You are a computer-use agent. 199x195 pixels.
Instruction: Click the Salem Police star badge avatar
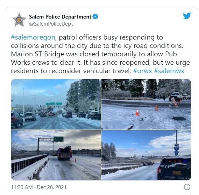click(19, 20)
